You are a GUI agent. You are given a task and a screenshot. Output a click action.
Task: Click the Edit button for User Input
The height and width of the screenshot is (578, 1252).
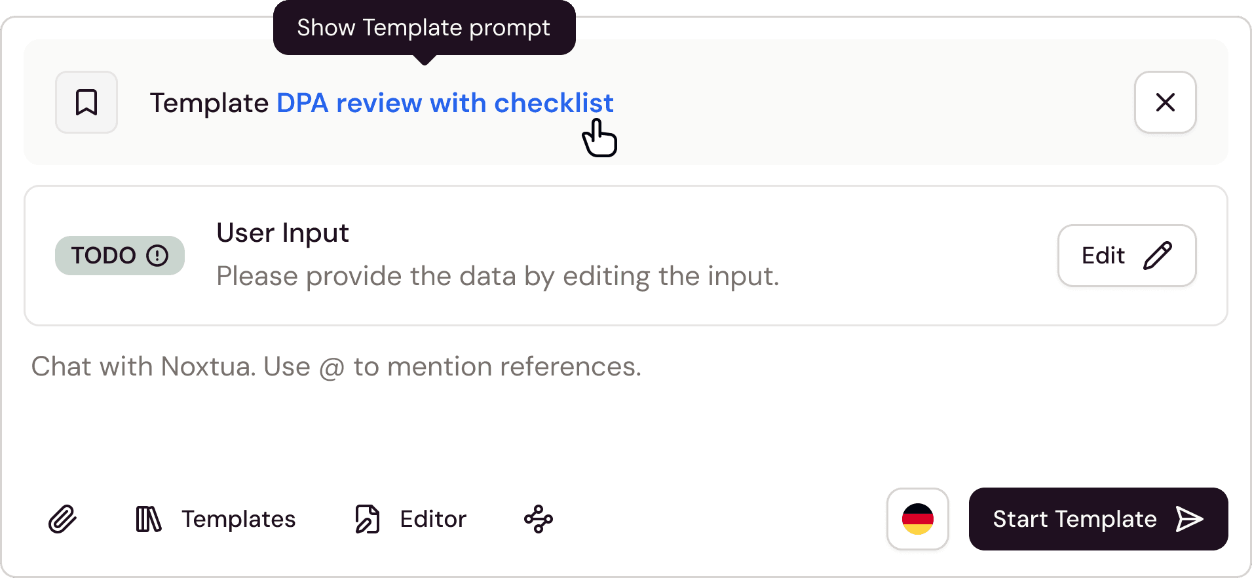(1127, 256)
